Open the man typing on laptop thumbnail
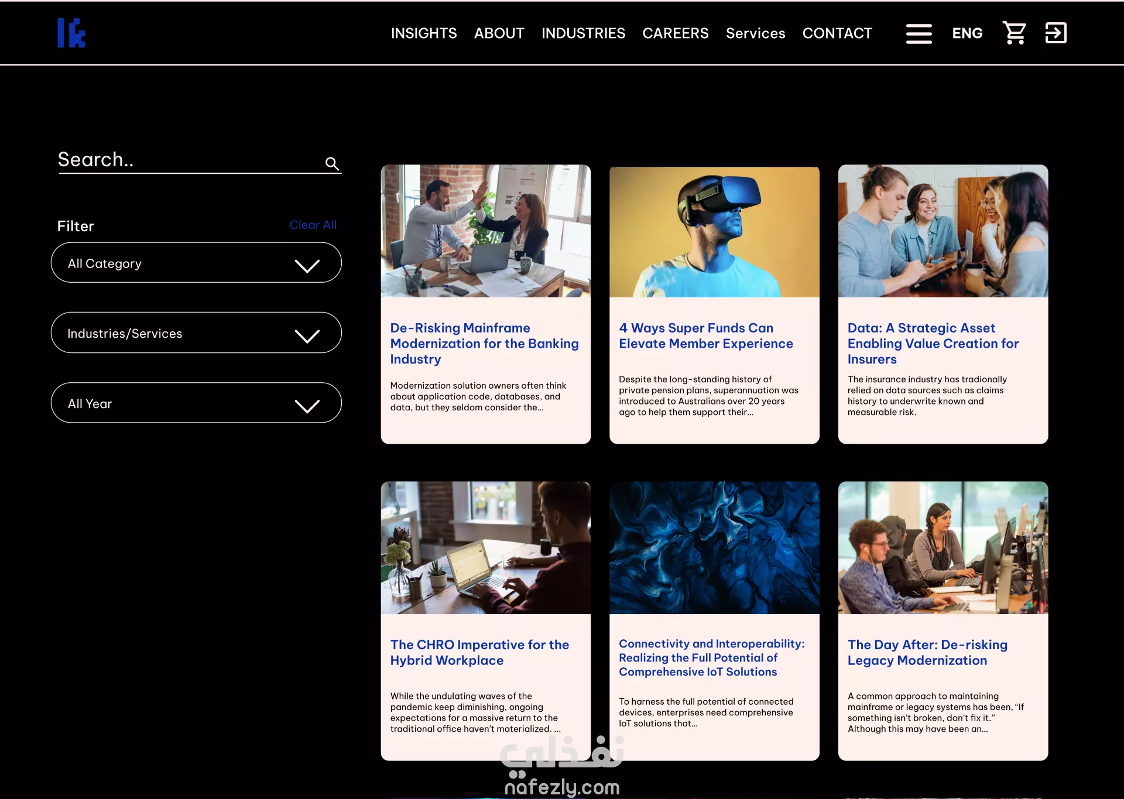The width and height of the screenshot is (1124, 799). [x=485, y=548]
